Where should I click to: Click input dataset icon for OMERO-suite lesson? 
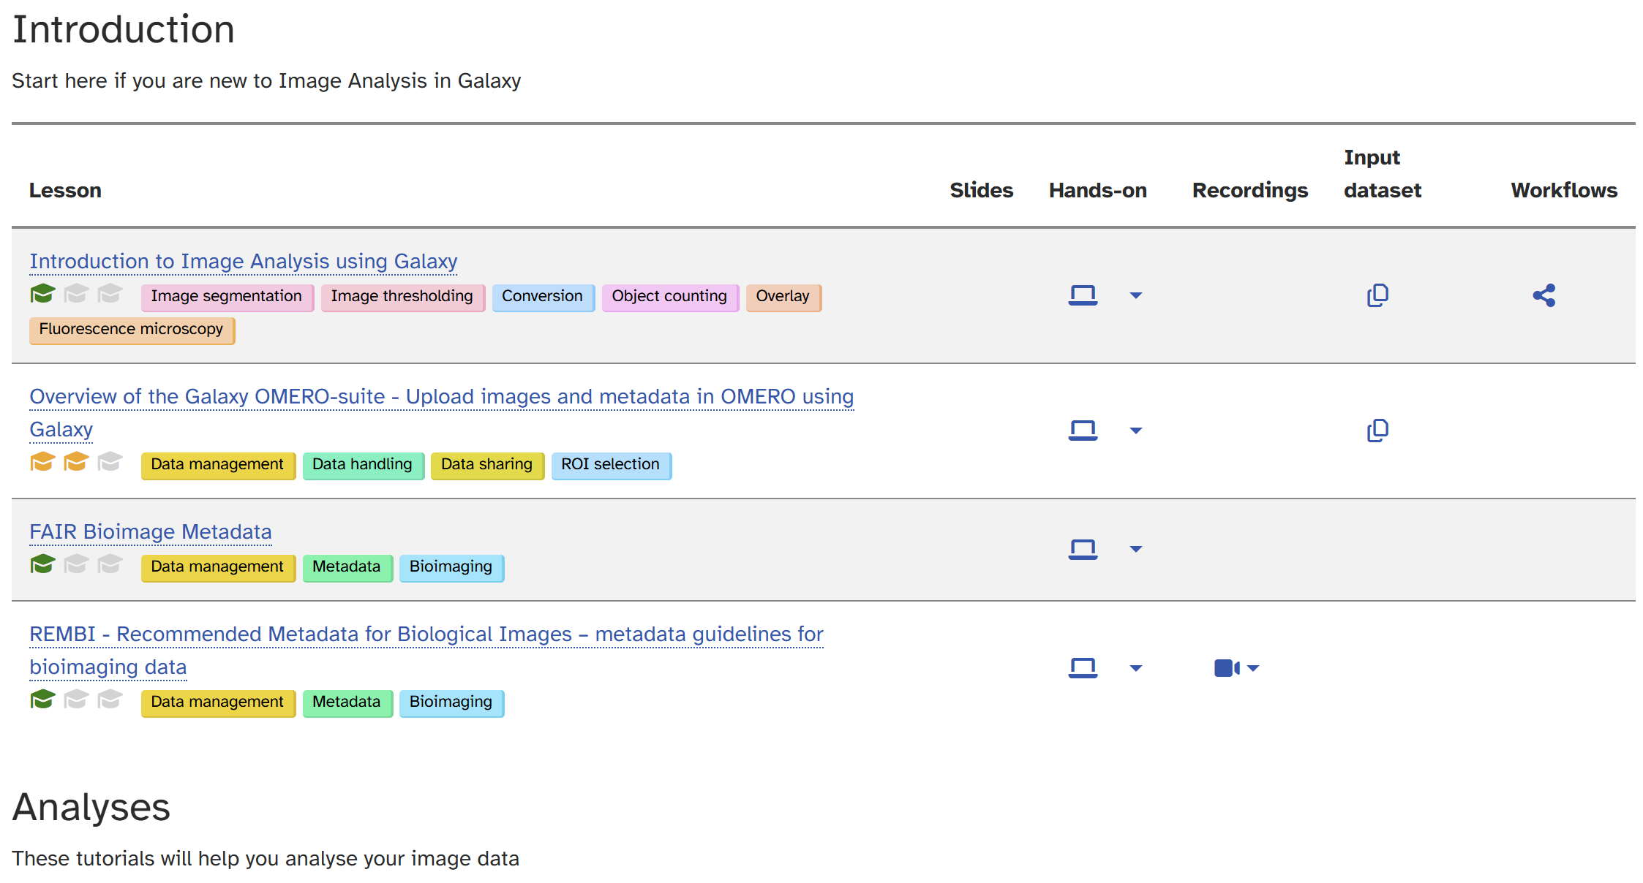tap(1377, 431)
